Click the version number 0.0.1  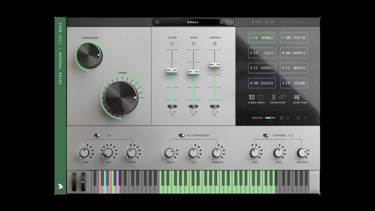point(314,192)
